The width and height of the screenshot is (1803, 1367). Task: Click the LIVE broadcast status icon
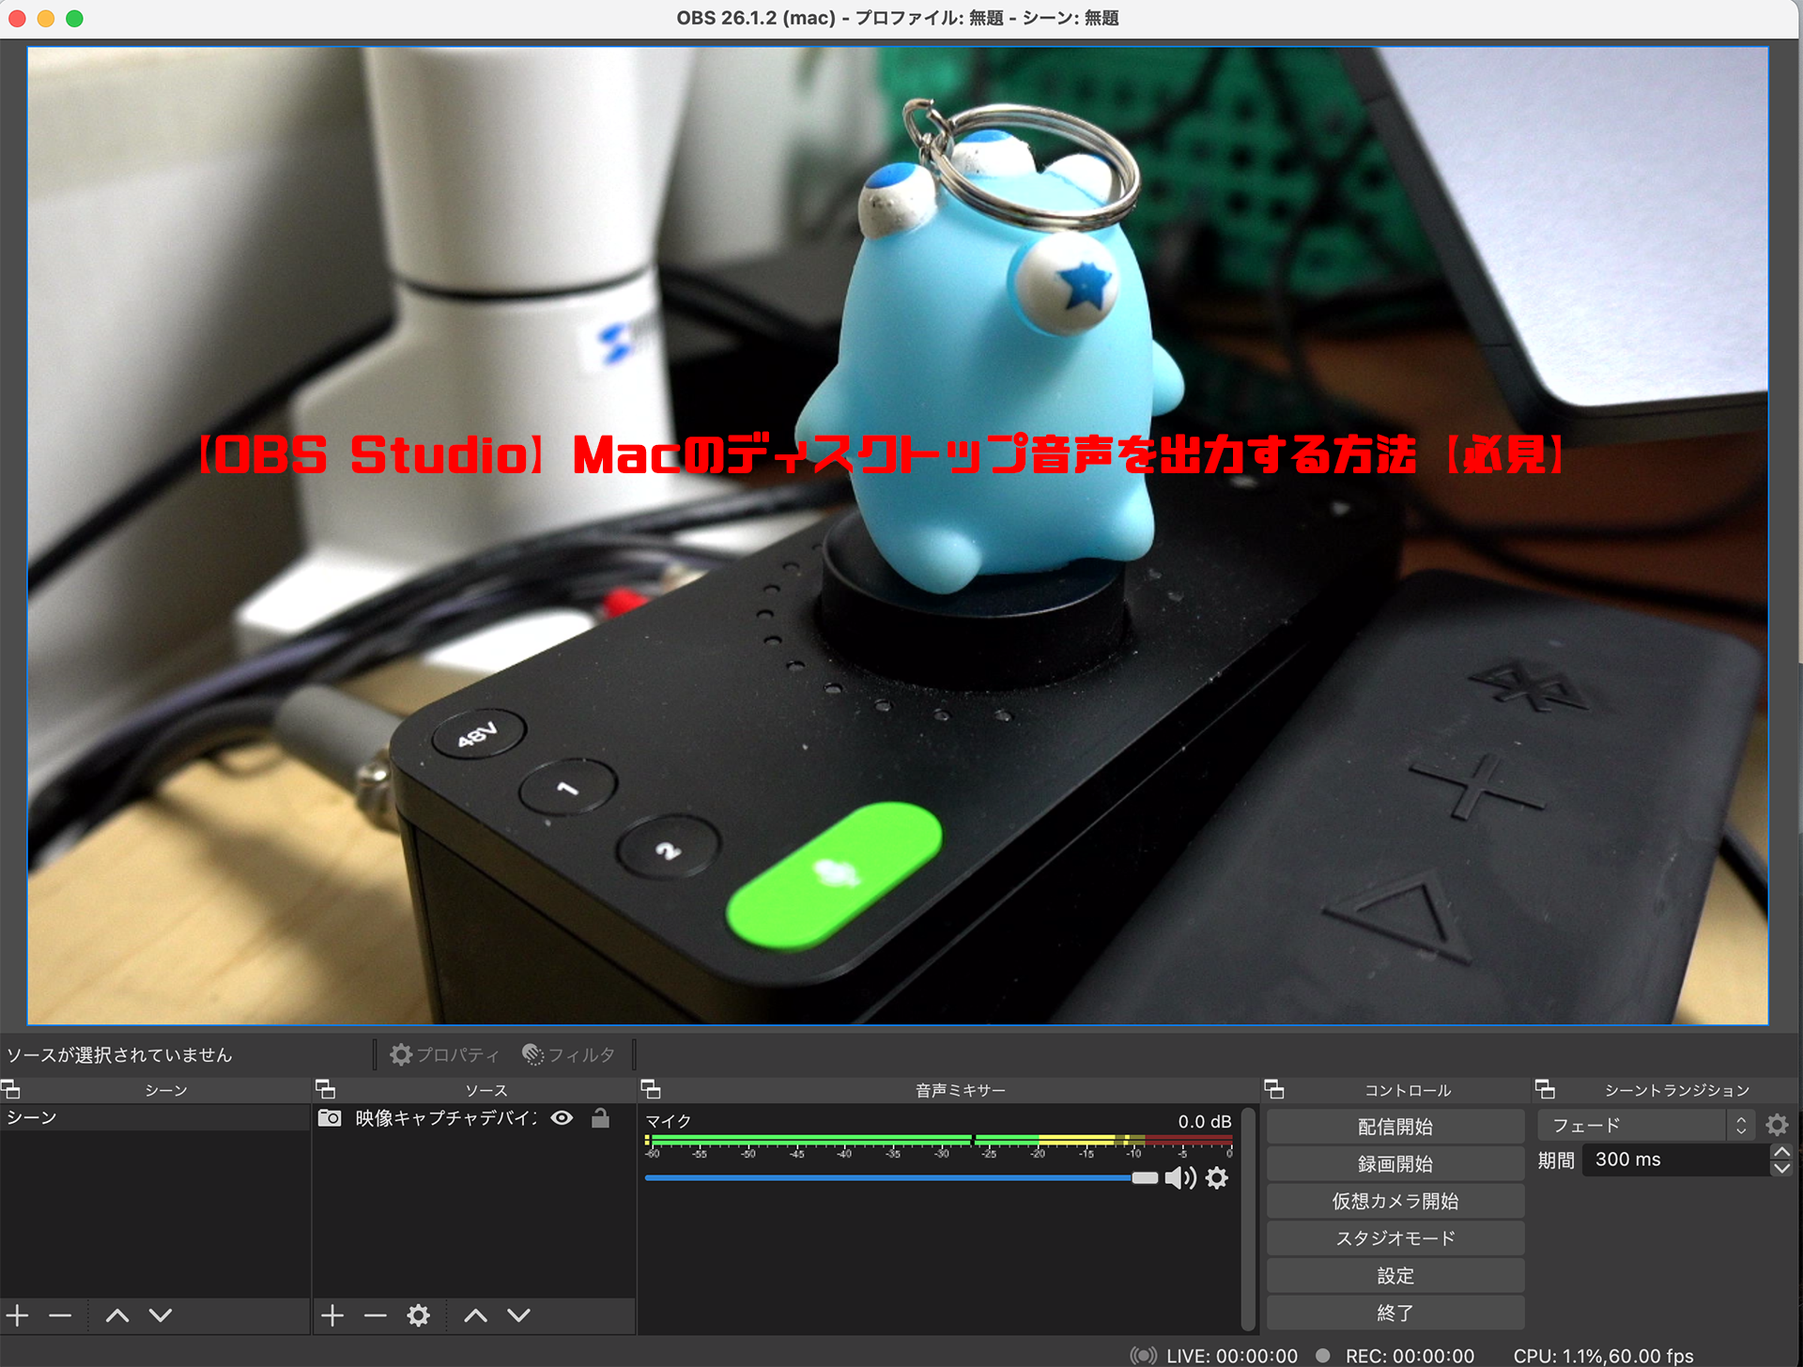click(x=1143, y=1356)
